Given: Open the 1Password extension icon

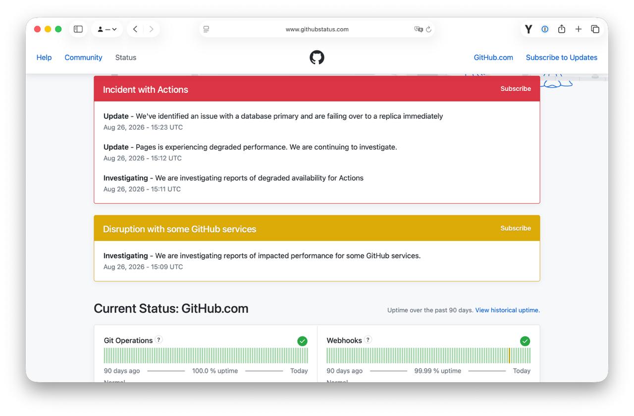Looking at the screenshot, I should [545, 29].
